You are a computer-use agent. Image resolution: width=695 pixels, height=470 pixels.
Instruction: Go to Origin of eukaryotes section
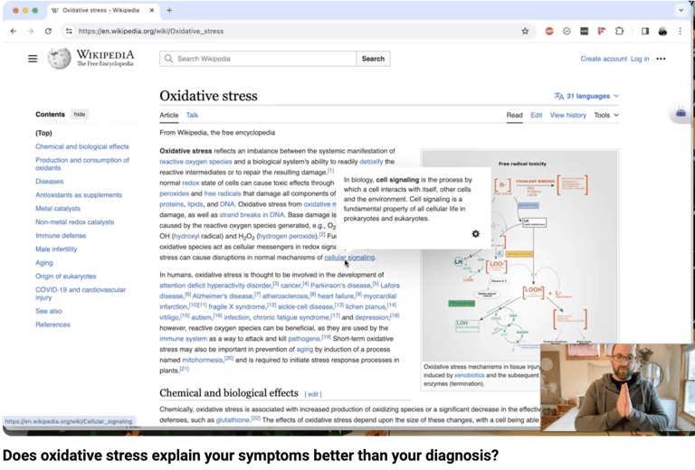click(x=65, y=277)
